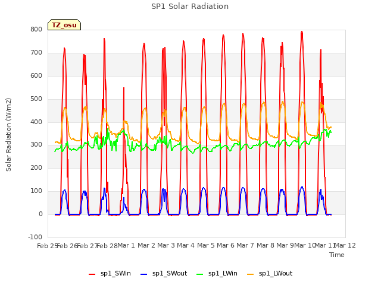381x285 pixels.
Task: Click the red sp1_SWin legend marker
Action: 92,274
